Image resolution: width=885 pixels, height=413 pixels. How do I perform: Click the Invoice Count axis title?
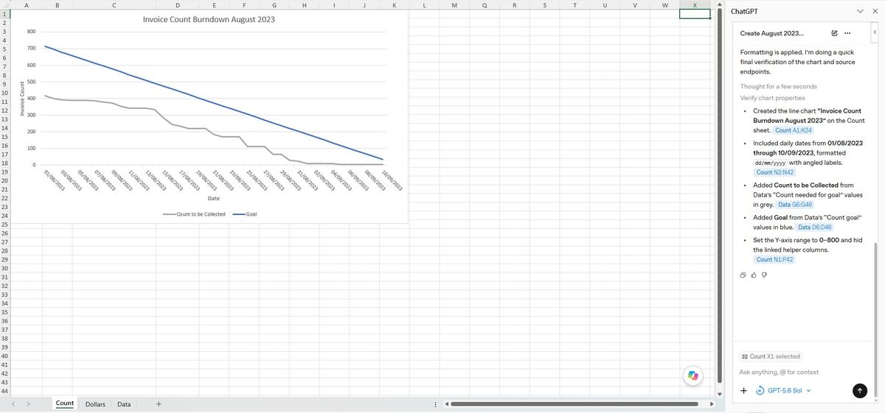tap(22, 98)
